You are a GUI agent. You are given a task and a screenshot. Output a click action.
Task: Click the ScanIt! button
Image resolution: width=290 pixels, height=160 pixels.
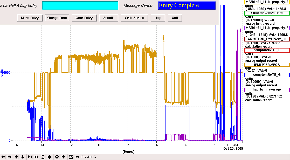coord(109,18)
